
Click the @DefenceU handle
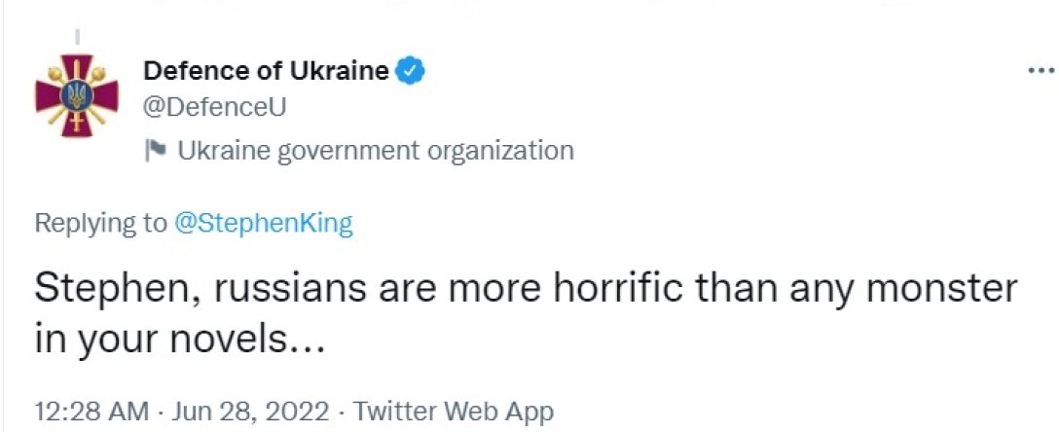[215, 107]
